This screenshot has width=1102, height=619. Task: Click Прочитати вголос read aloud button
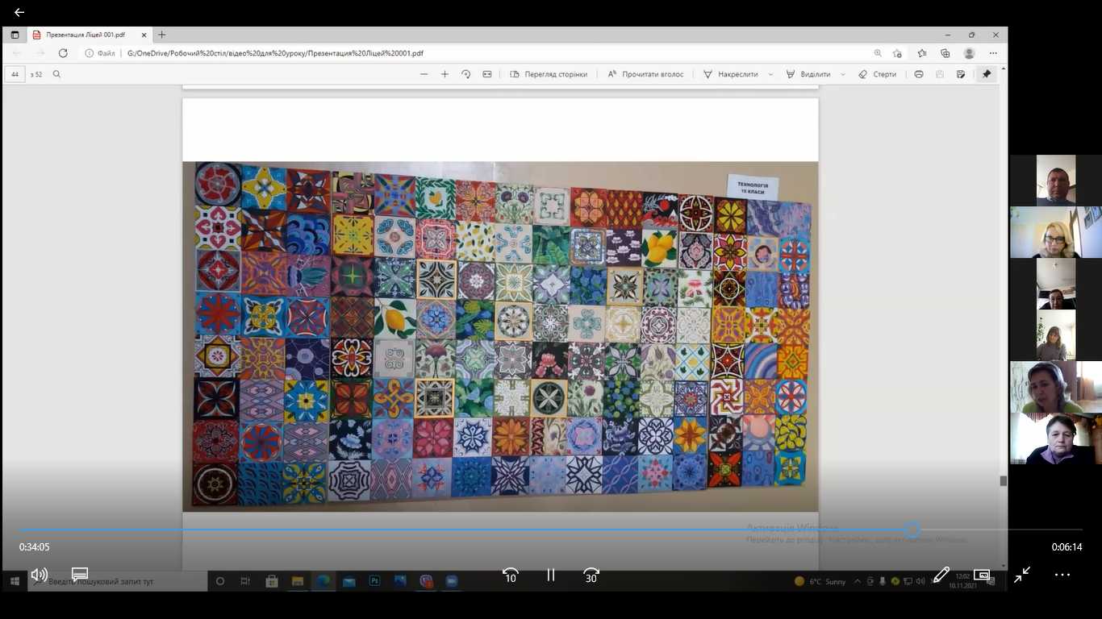pyautogui.click(x=645, y=74)
